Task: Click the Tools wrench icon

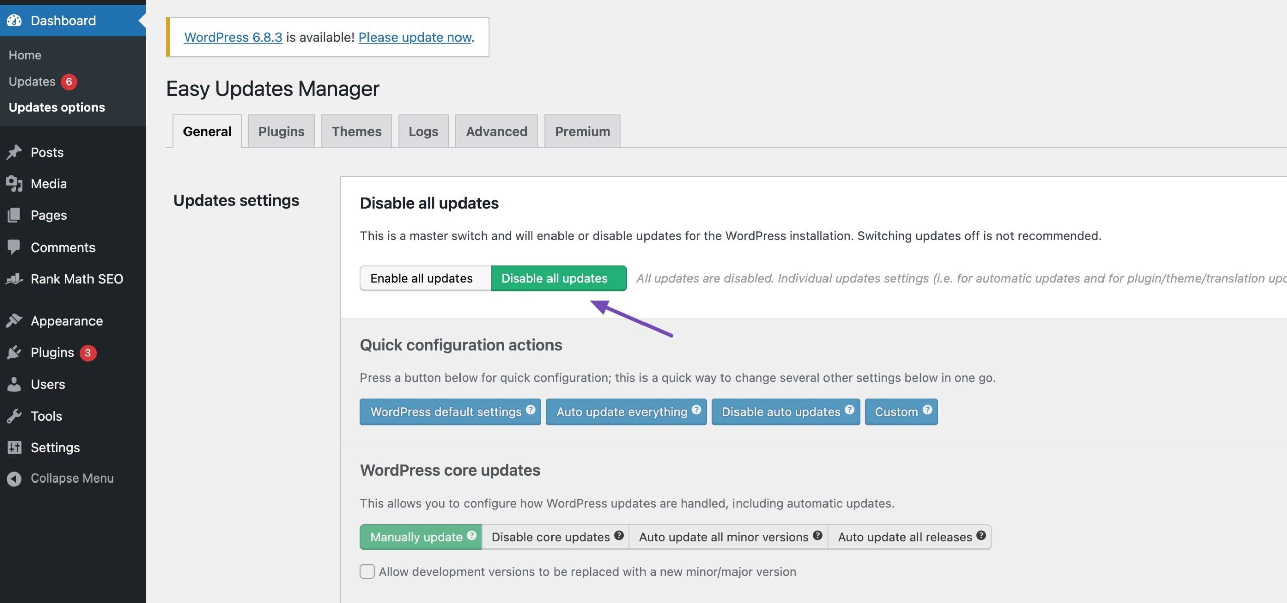Action: pos(14,416)
